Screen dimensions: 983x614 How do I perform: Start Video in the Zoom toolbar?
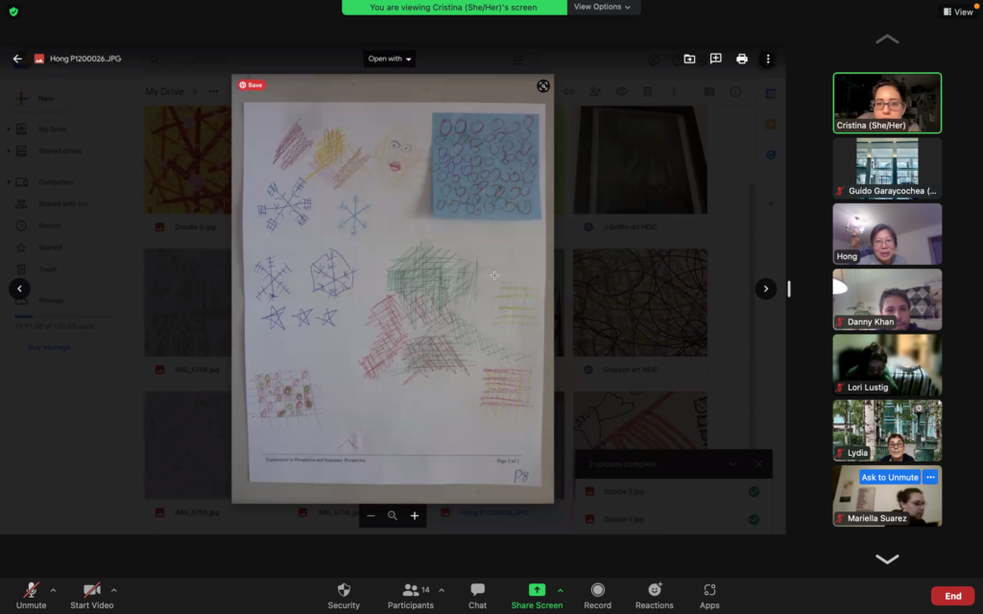click(x=91, y=590)
